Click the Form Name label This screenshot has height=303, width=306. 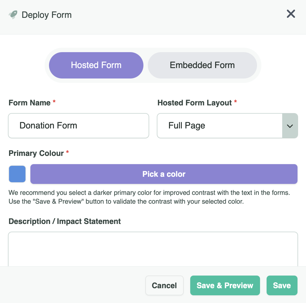[30, 103]
